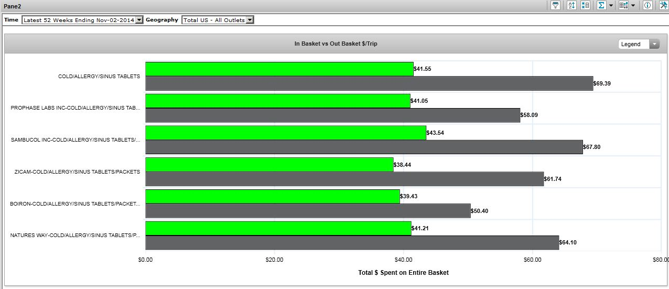Click the ZICAM category axis label

tap(77, 172)
